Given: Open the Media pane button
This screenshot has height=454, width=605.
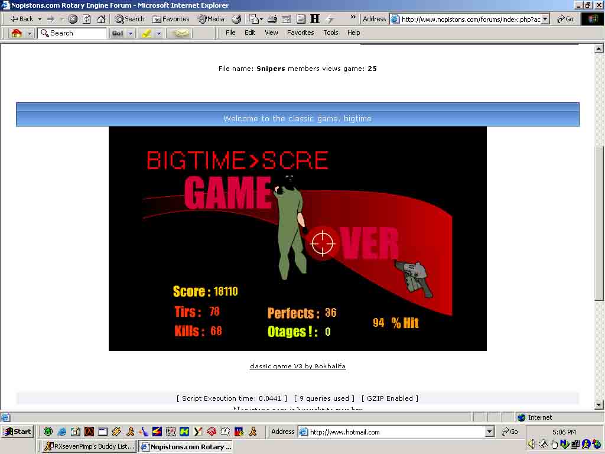Looking at the screenshot, I should [211, 19].
